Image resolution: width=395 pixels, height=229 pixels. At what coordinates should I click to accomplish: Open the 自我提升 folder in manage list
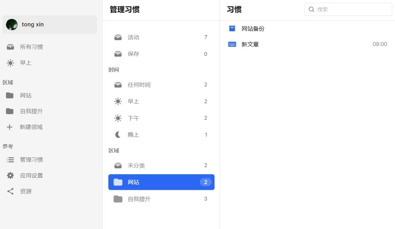point(161,199)
